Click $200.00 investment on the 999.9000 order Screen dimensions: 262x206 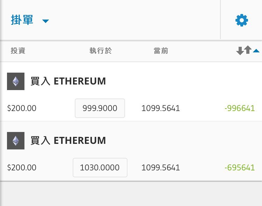pos(22,108)
